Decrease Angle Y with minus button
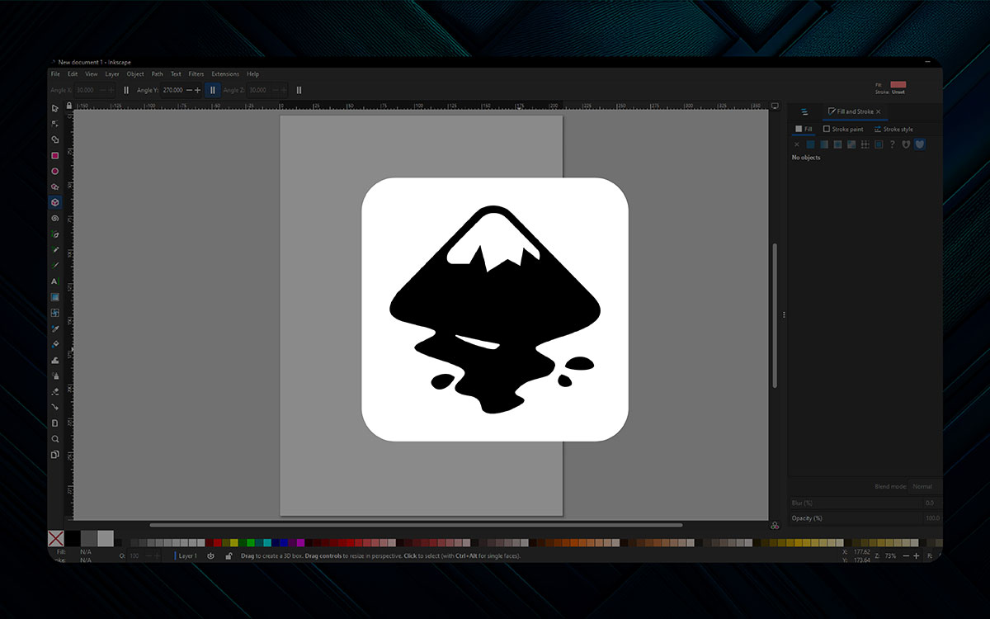The height and width of the screenshot is (619, 990). [189, 90]
